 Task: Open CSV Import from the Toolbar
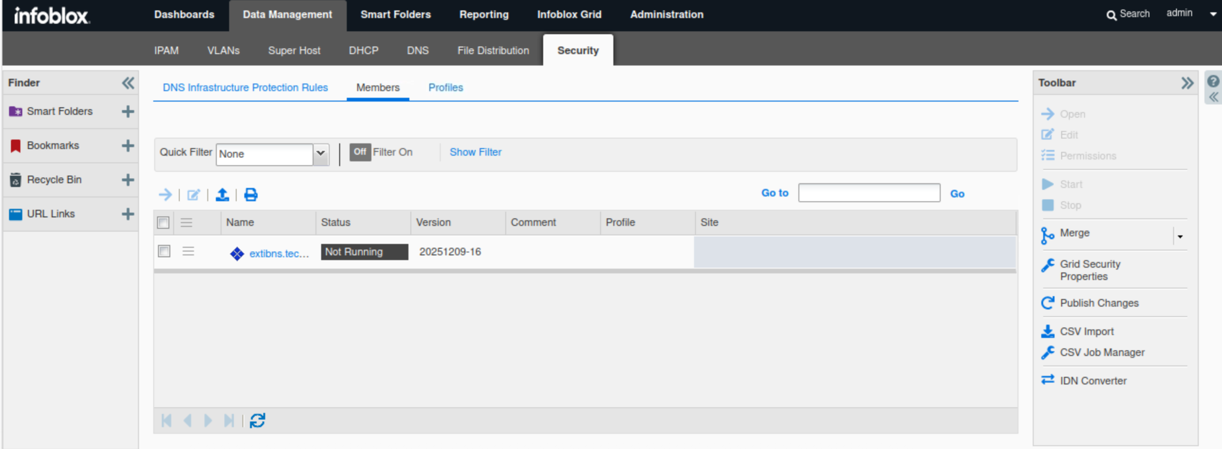point(1086,331)
